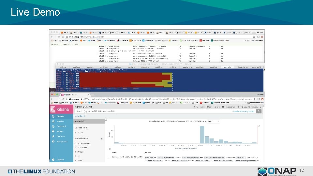Select the first tab in Jenkins browser

click(x=64, y=33)
